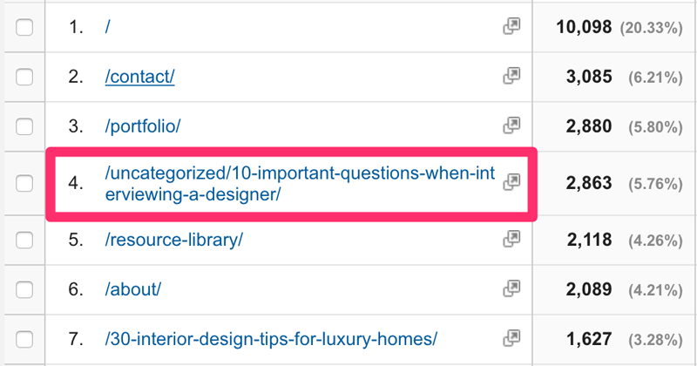Select the /portfolio/ row checkbox
This screenshot has height=366, width=697.
coord(24,126)
